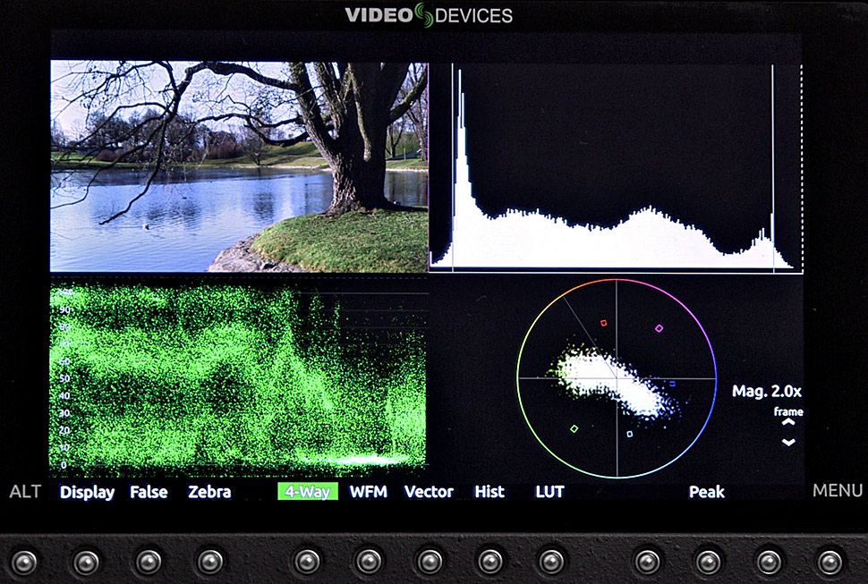Image resolution: width=868 pixels, height=584 pixels.
Task: Click the Video Devices logo at top
Action: (x=429, y=15)
